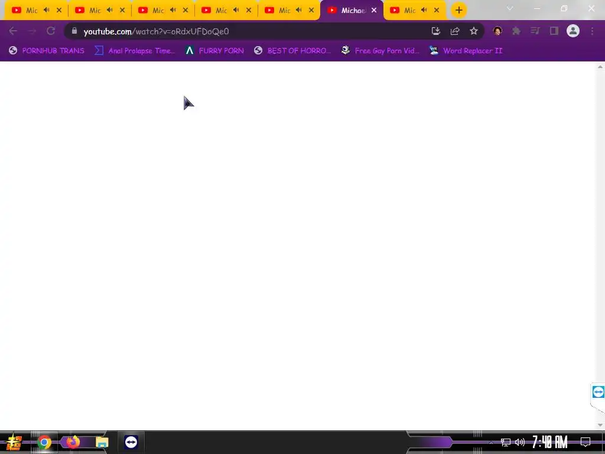The height and width of the screenshot is (454, 605).
Task: Go back using the browser back arrow
Action: coord(13,31)
